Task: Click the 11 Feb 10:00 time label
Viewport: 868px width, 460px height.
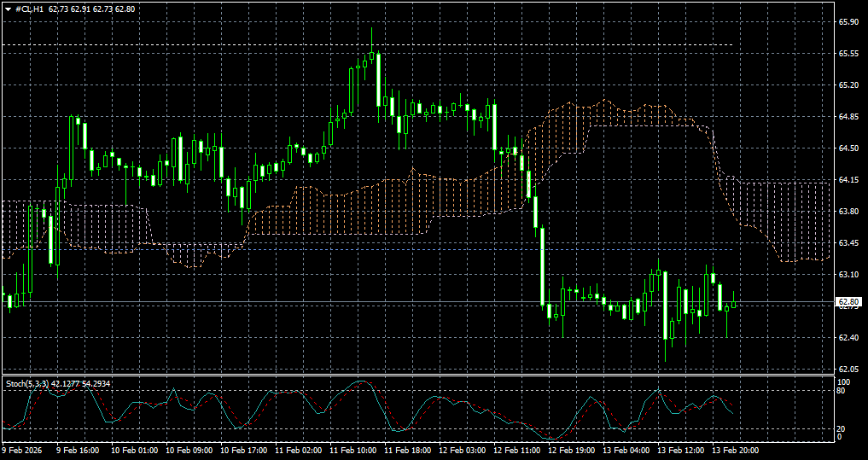Action: (353, 451)
